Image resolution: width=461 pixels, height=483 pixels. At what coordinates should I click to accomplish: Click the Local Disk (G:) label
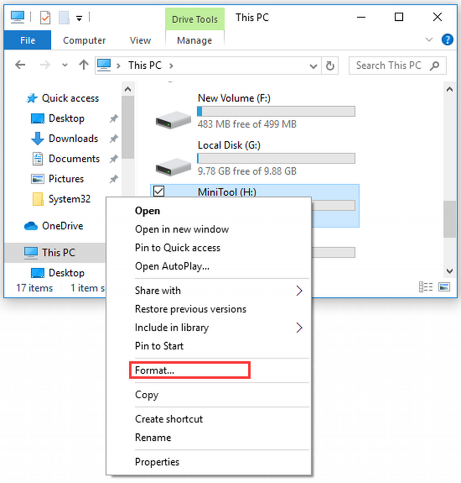pyautogui.click(x=229, y=145)
